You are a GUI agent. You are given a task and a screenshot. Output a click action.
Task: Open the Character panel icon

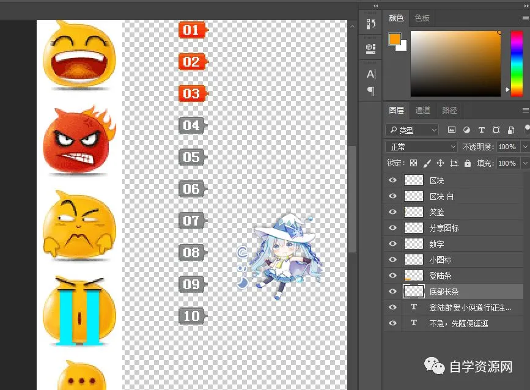click(x=371, y=74)
